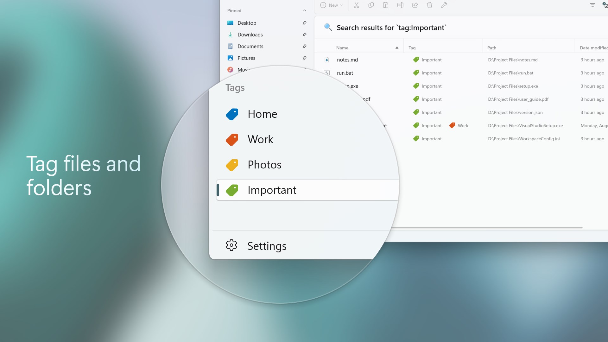Click the Home tag entry
The height and width of the screenshot is (342, 608).
pos(262,114)
